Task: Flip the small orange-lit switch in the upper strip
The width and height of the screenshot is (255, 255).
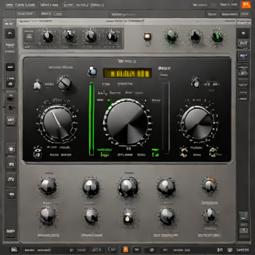Action: click(147, 36)
